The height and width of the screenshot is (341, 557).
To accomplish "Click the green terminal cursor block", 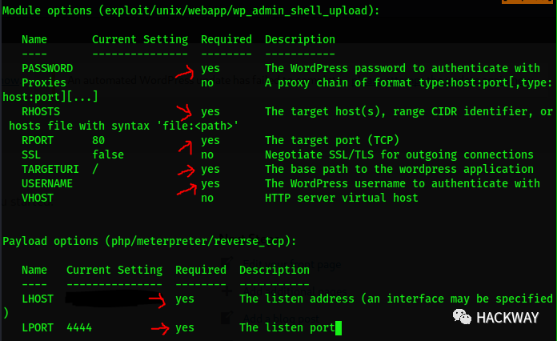I will coord(339,327).
